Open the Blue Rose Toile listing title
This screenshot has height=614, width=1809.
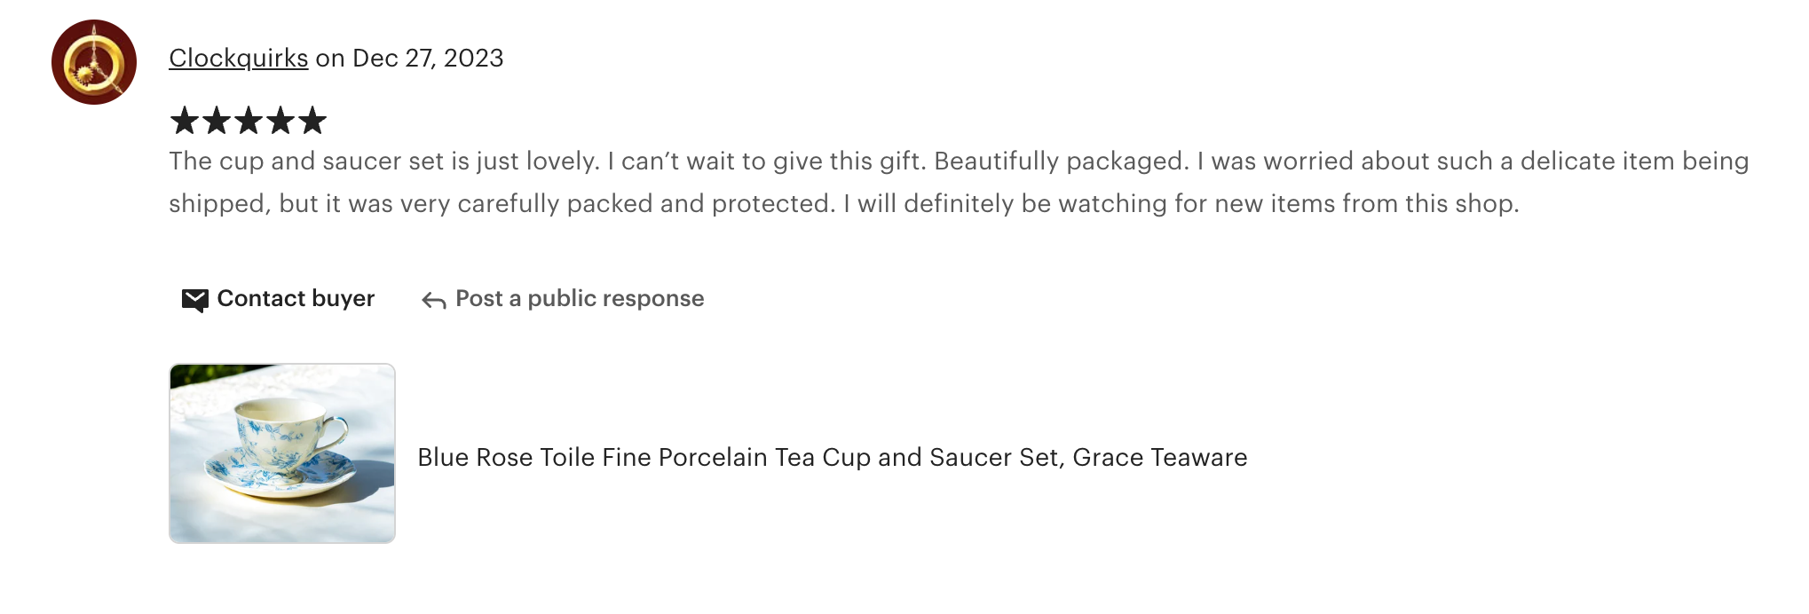pos(832,458)
